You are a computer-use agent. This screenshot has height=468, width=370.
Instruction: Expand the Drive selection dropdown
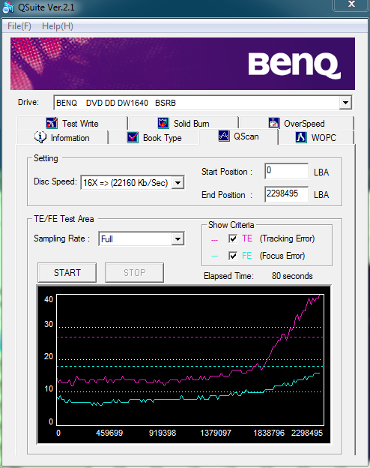point(345,103)
